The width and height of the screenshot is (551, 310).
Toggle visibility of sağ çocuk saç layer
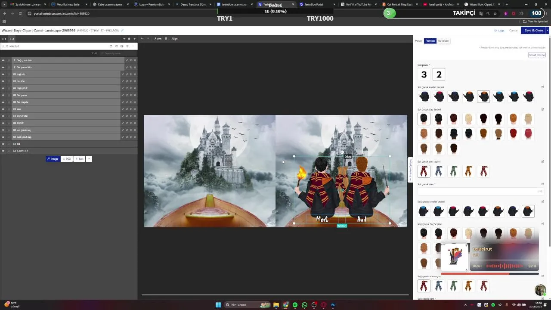tap(3, 137)
